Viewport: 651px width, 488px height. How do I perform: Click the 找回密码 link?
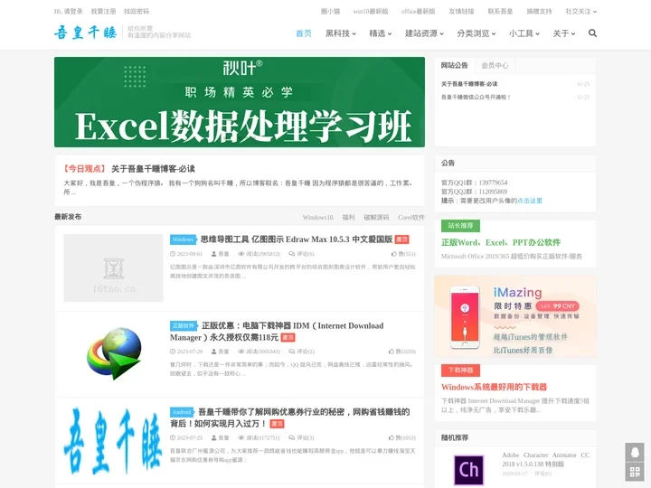tap(137, 11)
